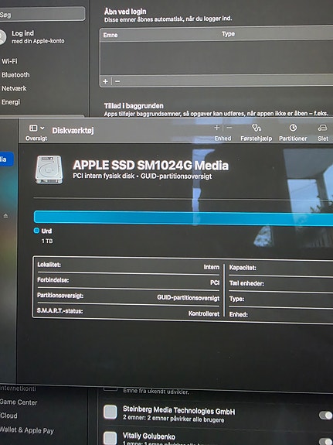The image size is (333, 445).
Task: Toggle the Steinberg Media Technologies background switch
Action: tap(325, 416)
